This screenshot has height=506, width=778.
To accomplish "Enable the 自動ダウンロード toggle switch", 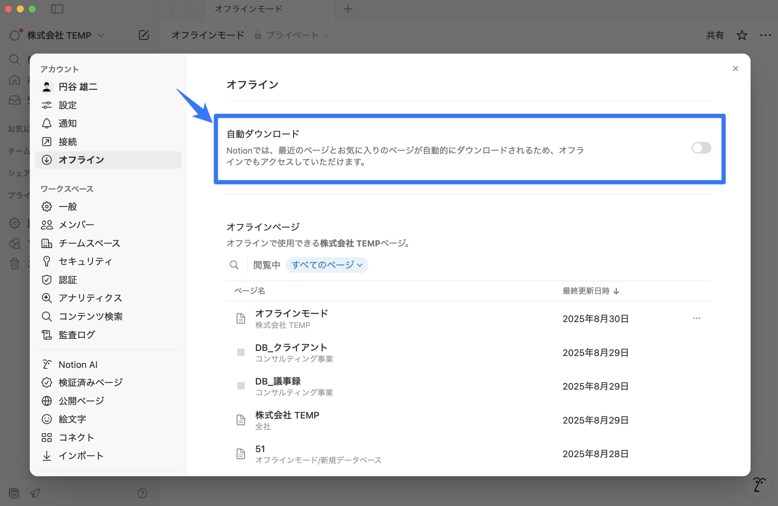I will point(701,148).
